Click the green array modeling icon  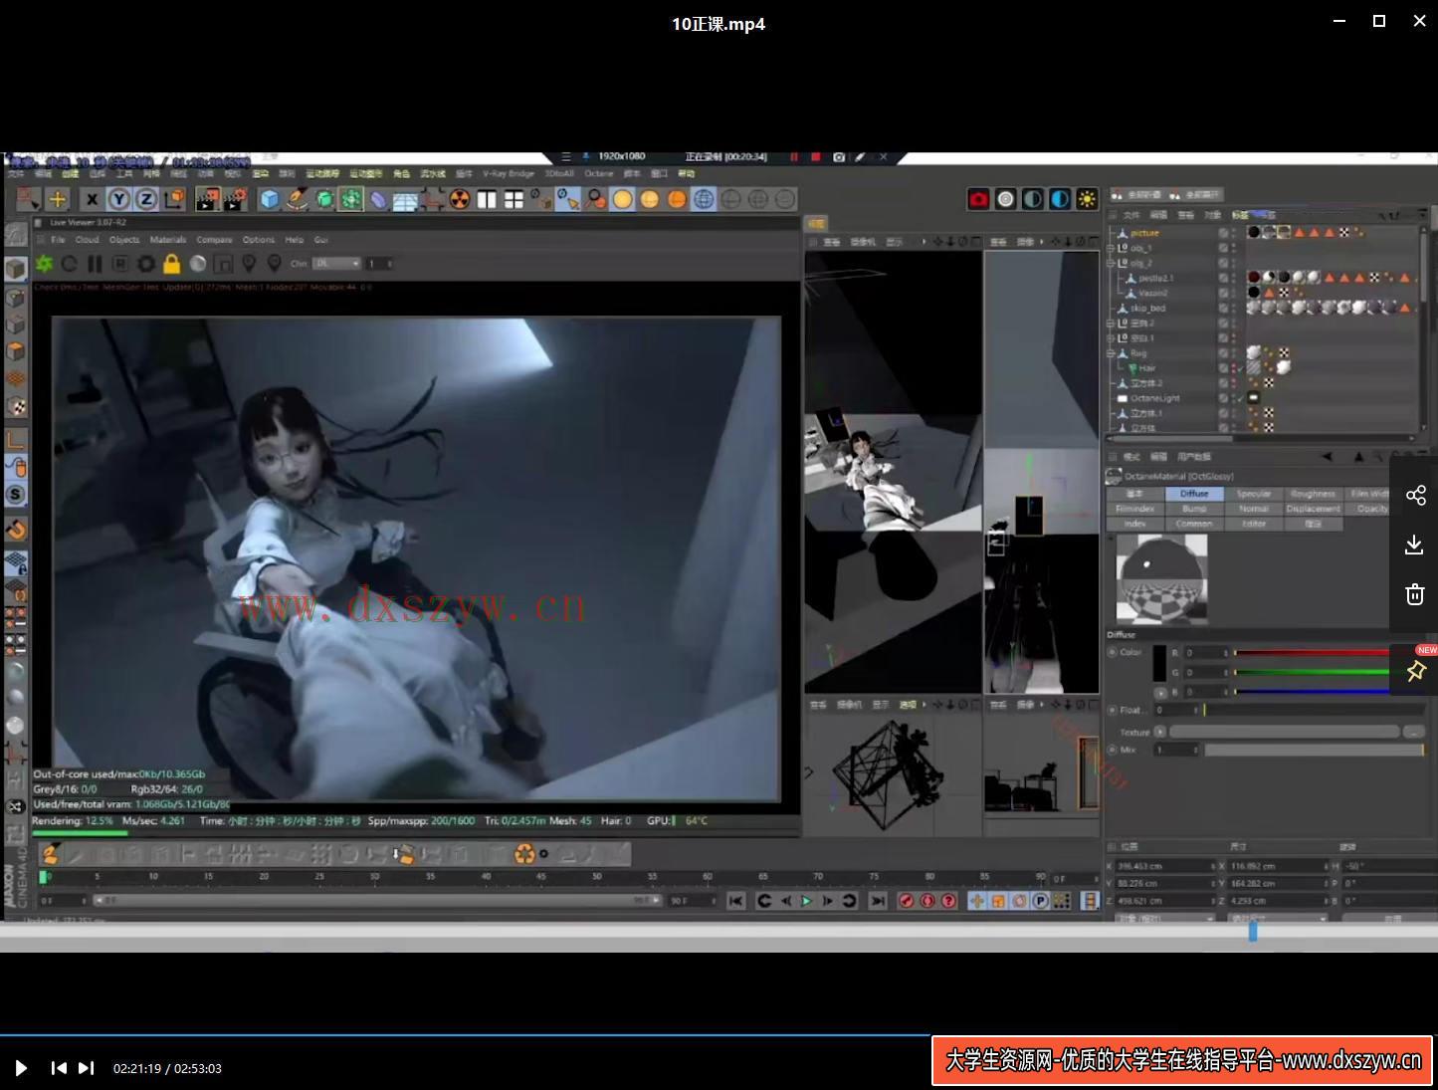[350, 199]
